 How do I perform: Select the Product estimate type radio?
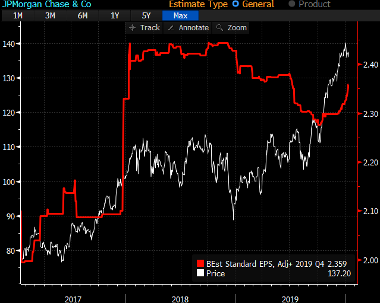click(x=292, y=4)
